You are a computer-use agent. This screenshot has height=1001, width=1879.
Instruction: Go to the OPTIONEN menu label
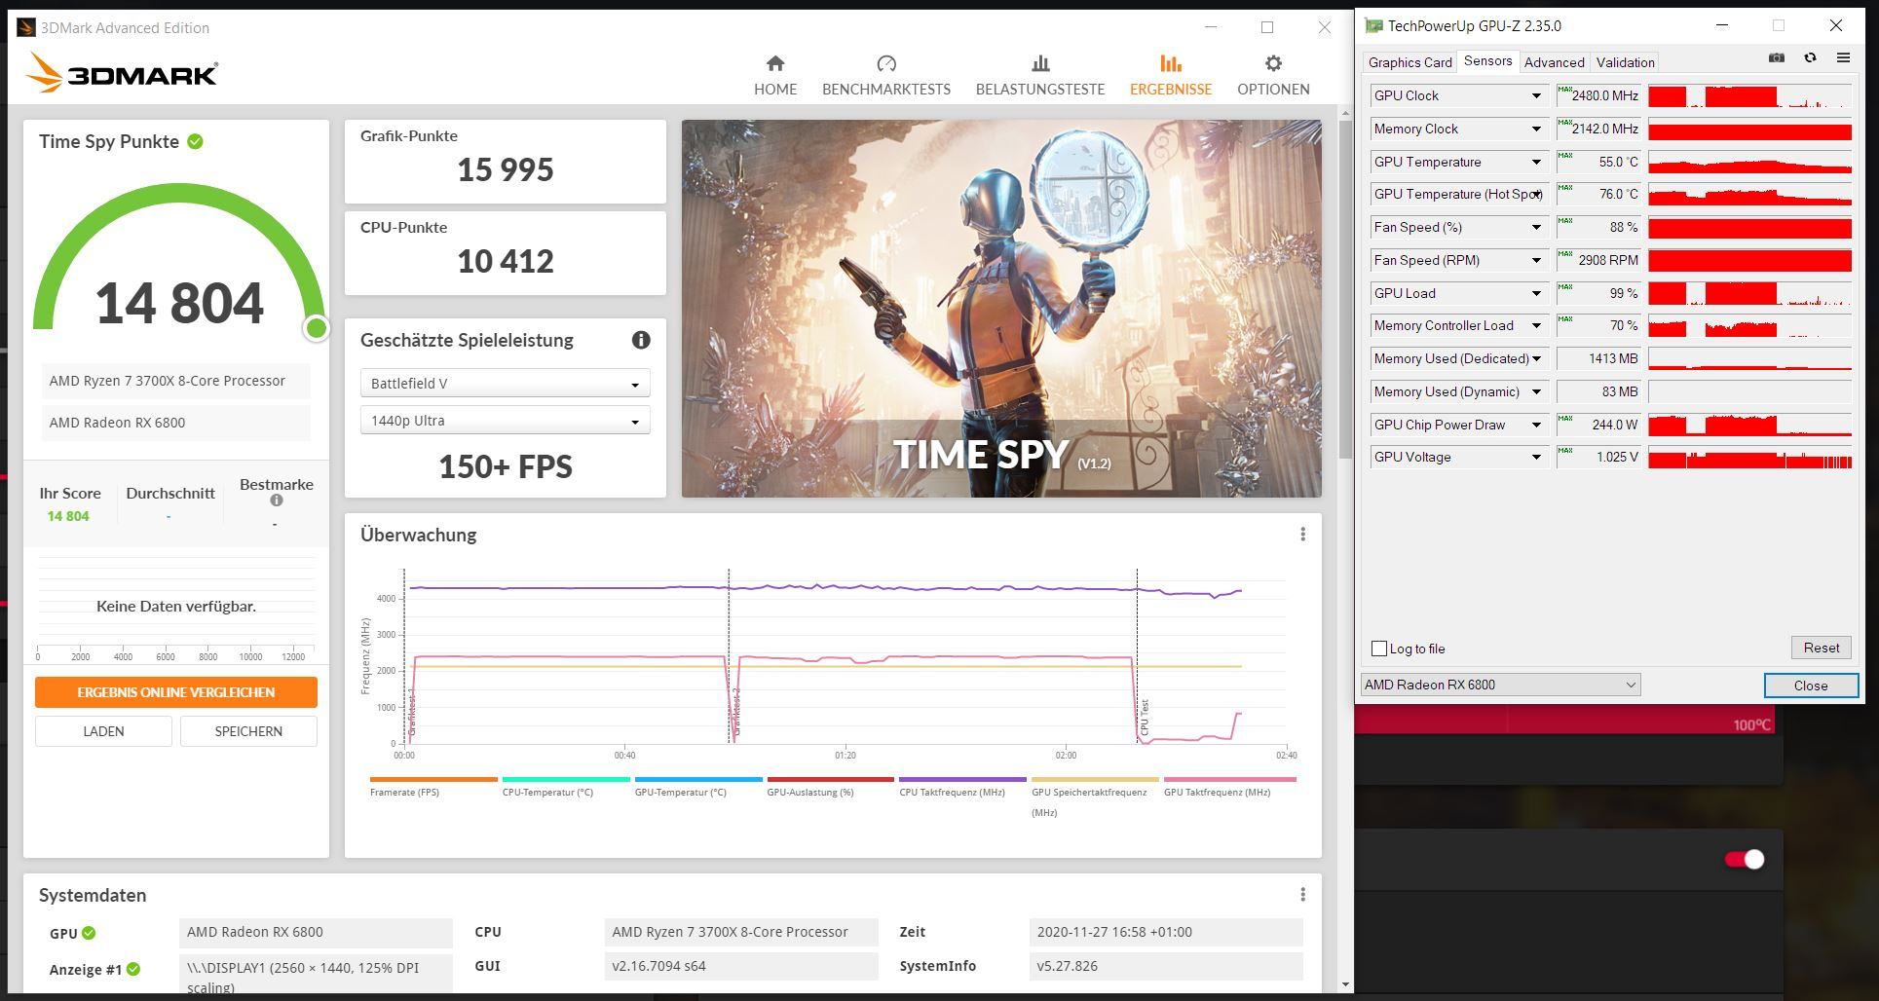tap(1273, 89)
